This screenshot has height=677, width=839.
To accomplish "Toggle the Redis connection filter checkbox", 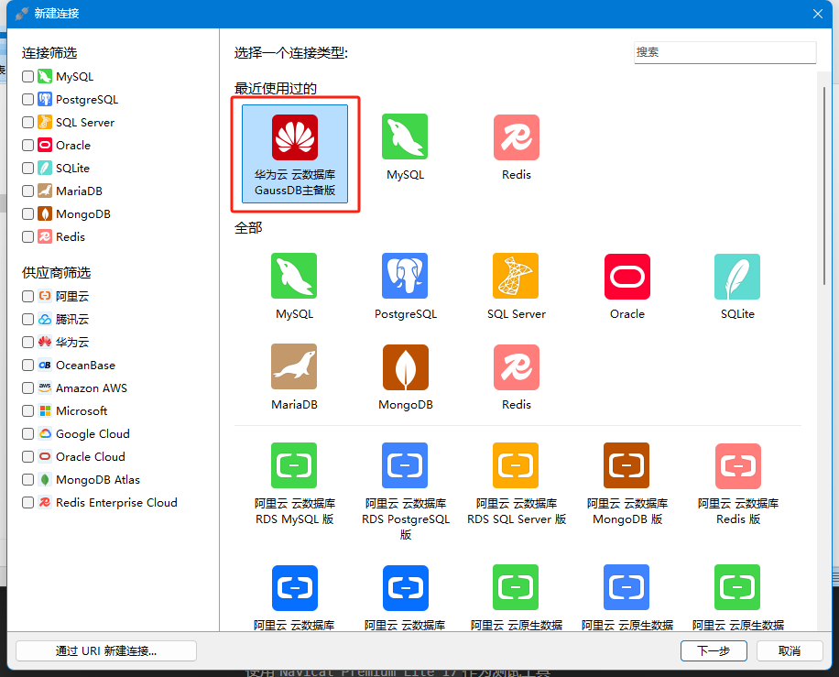I will 27,236.
